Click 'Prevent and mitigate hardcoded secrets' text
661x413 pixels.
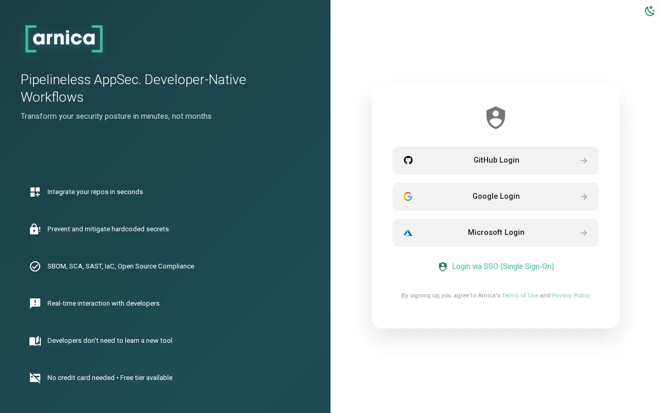pos(108,229)
